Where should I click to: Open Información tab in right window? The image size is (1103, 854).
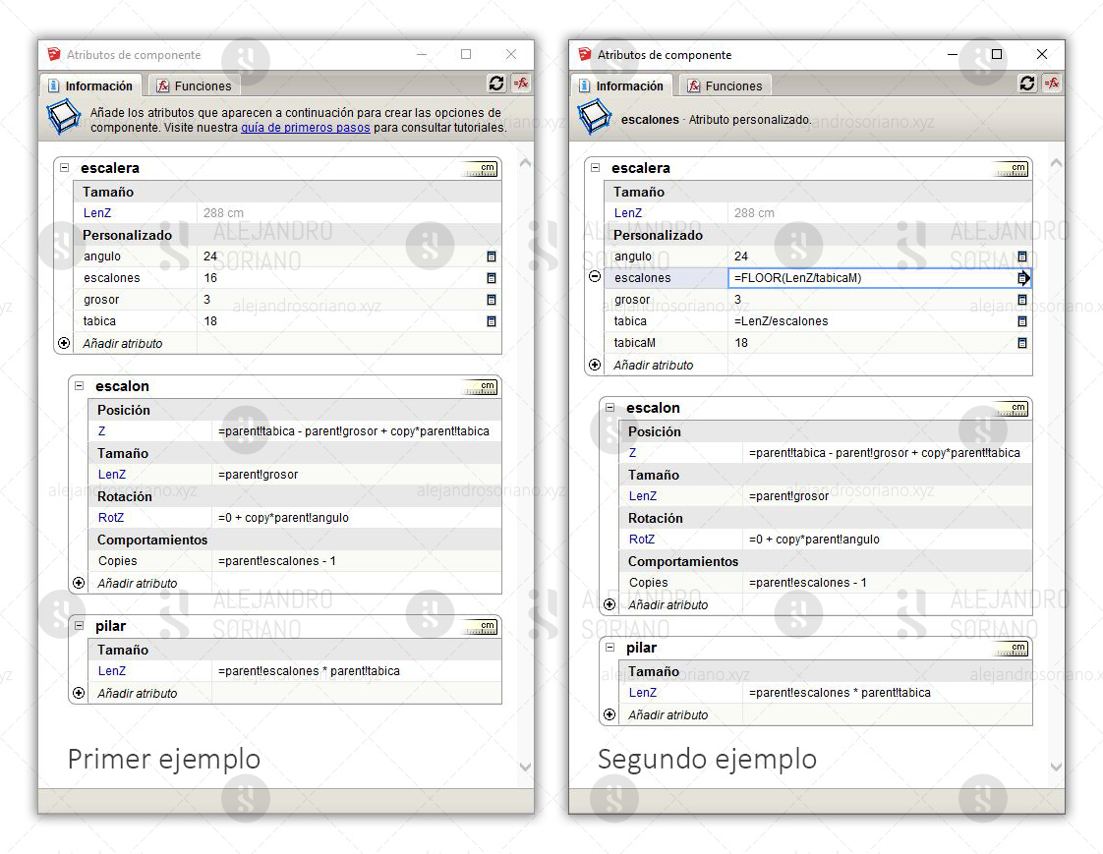tap(621, 85)
